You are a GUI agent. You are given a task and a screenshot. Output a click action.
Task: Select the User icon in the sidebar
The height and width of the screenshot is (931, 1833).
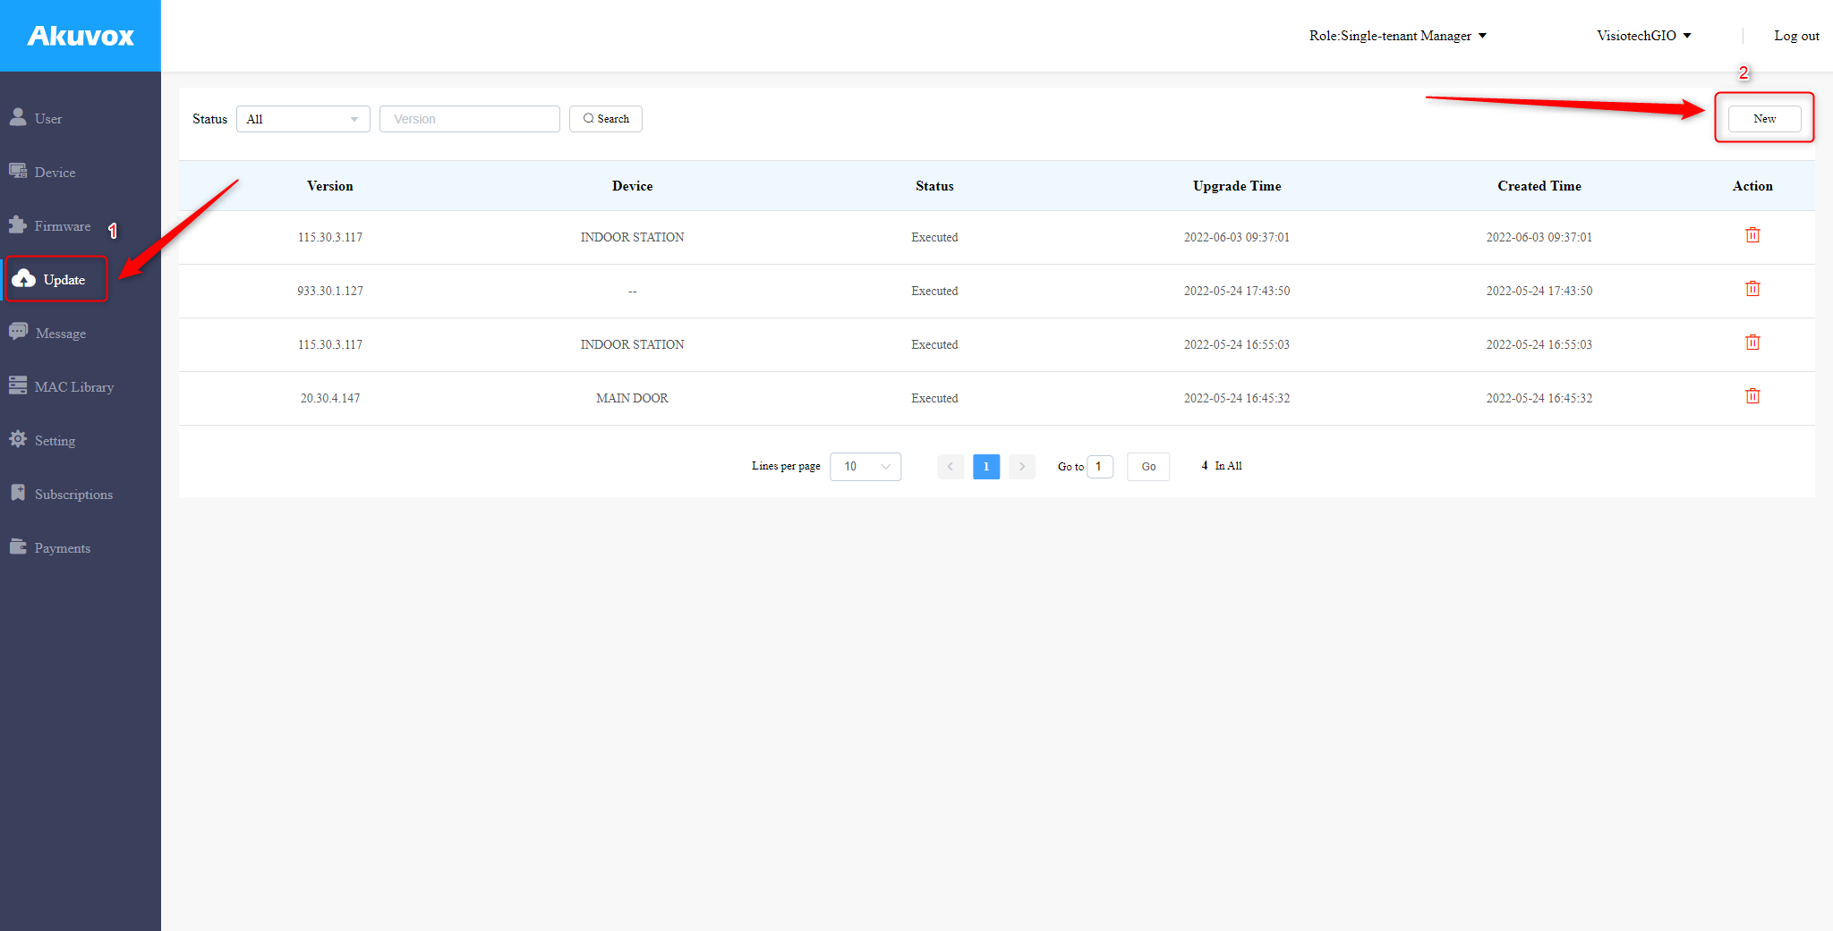(19, 115)
